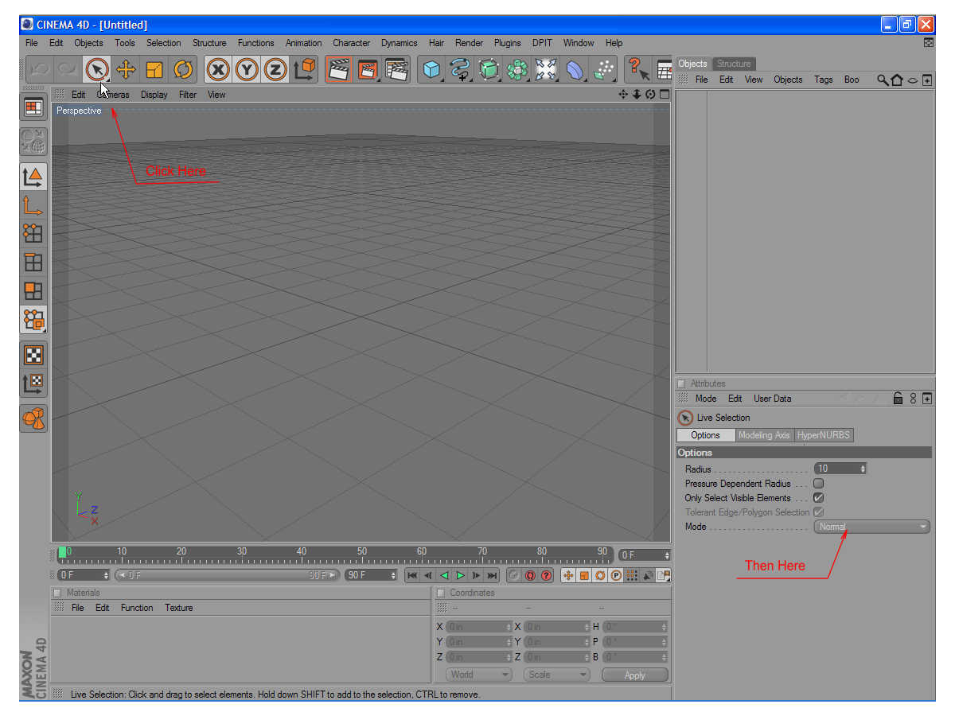Adjust the 90 F end frame stepper

point(392,575)
